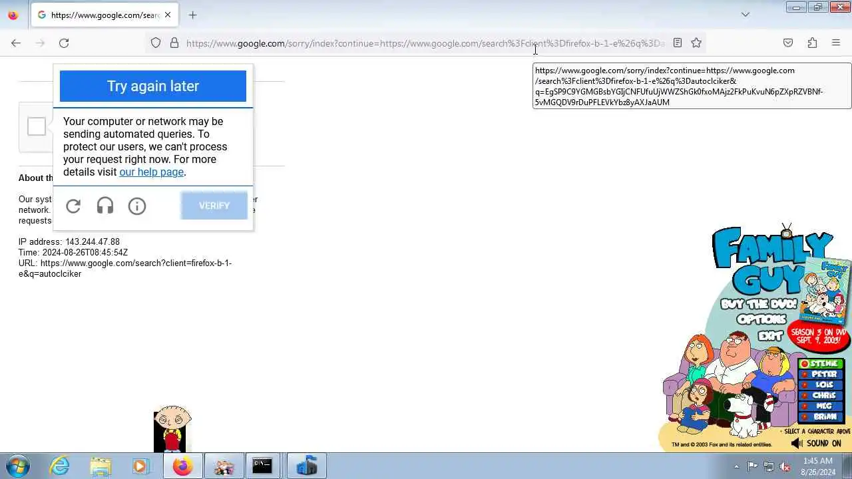
Task: Follow the 'our help page' link
Action: 151,172
